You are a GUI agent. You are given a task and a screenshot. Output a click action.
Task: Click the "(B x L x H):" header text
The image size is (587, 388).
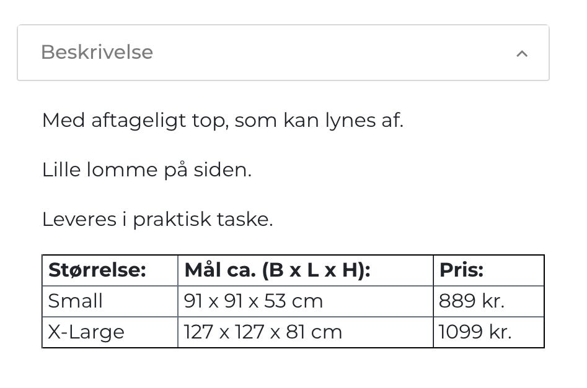pyautogui.click(x=316, y=270)
